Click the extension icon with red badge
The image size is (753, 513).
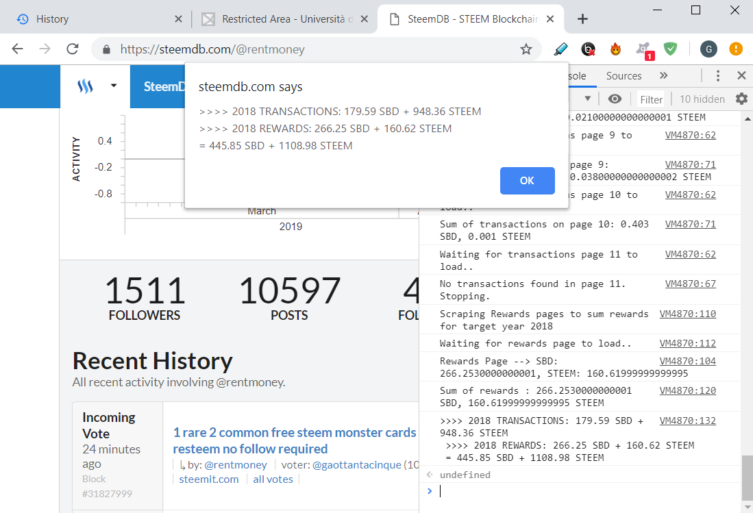(x=643, y=50)
